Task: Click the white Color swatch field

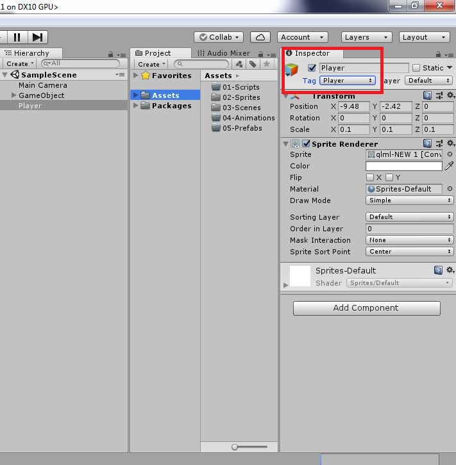Action: [x=403, y=166]
